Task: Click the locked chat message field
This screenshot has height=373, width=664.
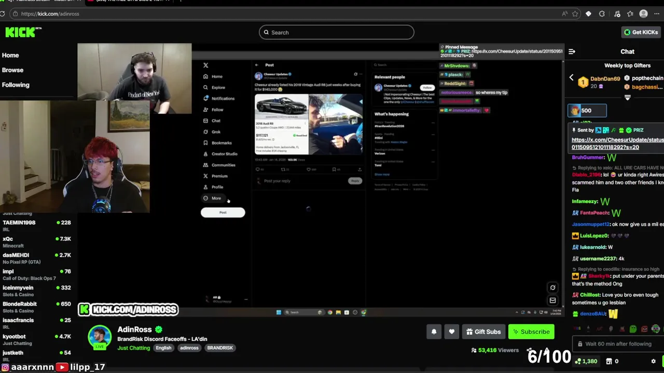Action: coord(618,344)
